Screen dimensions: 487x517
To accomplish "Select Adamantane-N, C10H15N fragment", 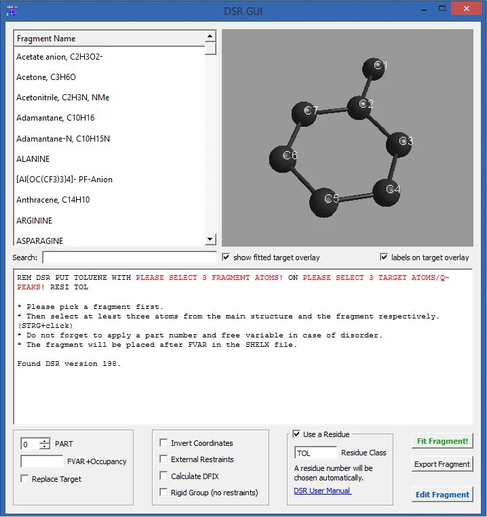I will [x=109, y=139].
